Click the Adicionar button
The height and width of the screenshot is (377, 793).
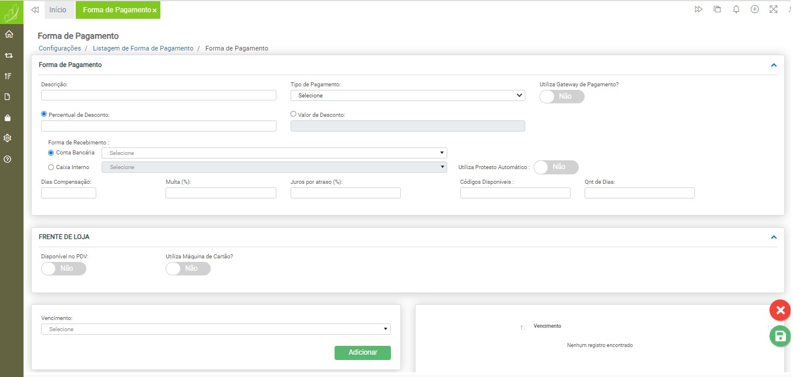click(362, 352)
